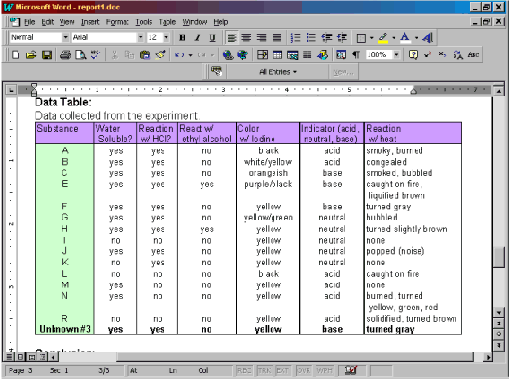Click the horizontal scroll right arrow
Screen dimensions: 509x379
[x=487, y=357]
